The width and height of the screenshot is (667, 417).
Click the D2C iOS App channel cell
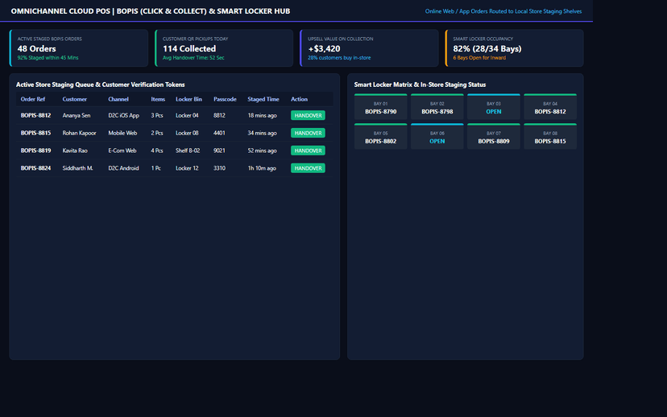[x=123, y=115]
